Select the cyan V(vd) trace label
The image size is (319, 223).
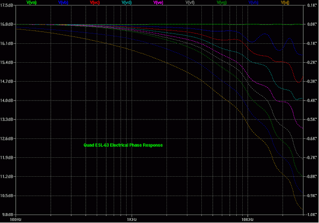(127, 2)
